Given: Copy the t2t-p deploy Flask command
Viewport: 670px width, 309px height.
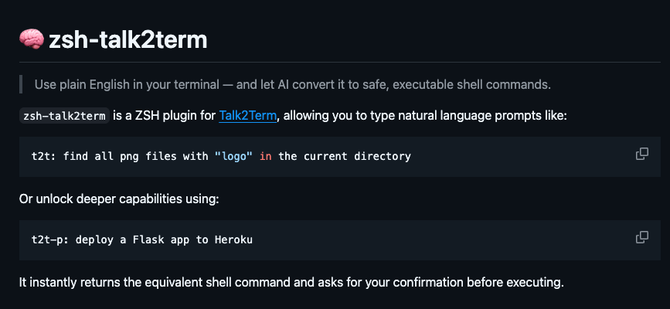Looking at the screenshot, I should pos(642,237).
